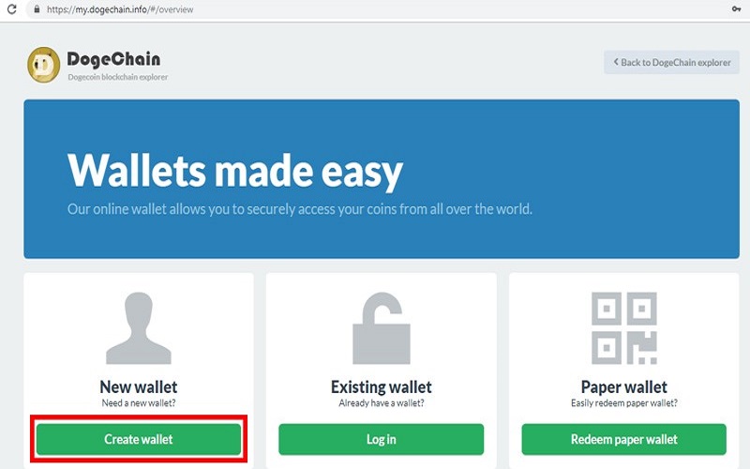This screenshot has height=469, width=750.
Task: Click the Create wallet green button
Action: coord(139,439)
